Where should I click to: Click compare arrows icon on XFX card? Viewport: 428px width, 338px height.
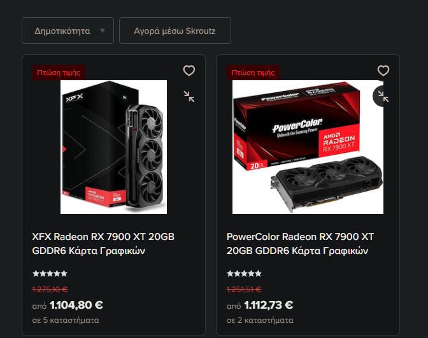[189, 97]
